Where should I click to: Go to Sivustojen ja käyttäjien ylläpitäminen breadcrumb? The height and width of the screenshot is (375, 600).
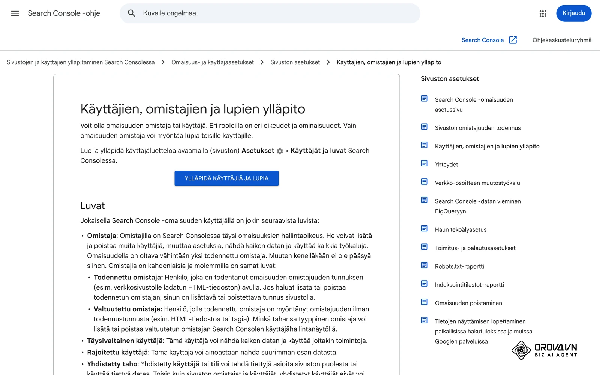81,62
